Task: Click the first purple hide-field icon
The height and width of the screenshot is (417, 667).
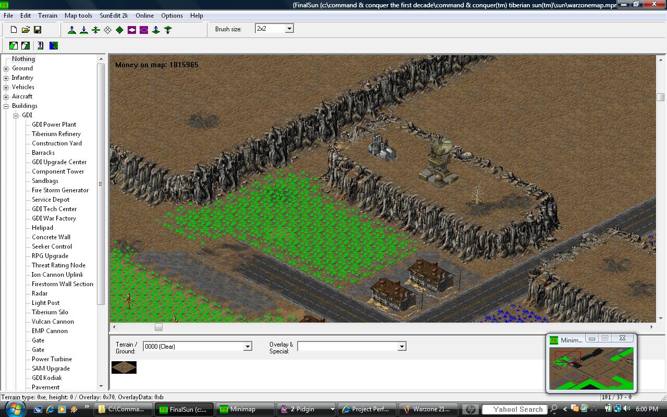Action: point(132,30)
